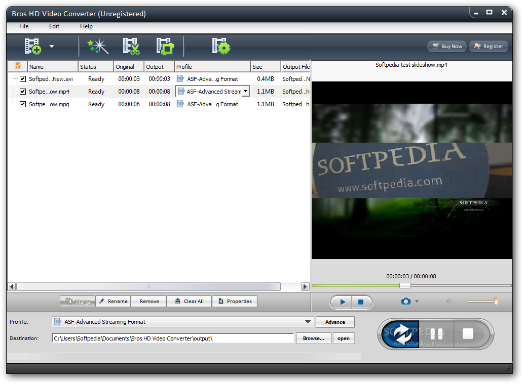Viewport: 523px width, 384px height.
Task: Adjust the volume slider handle
Action: 496,301
